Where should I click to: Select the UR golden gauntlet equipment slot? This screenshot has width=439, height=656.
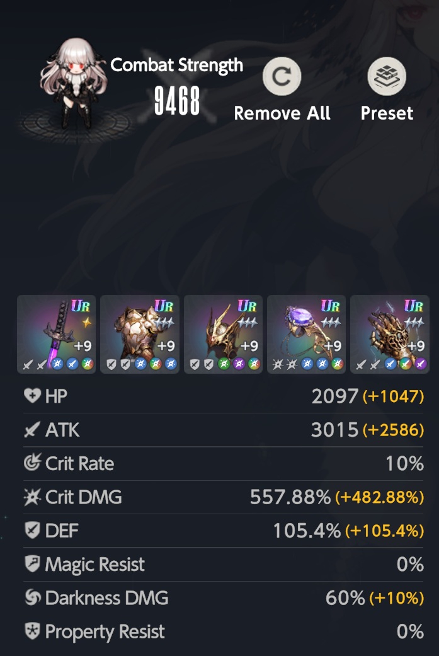coord(390,334)
